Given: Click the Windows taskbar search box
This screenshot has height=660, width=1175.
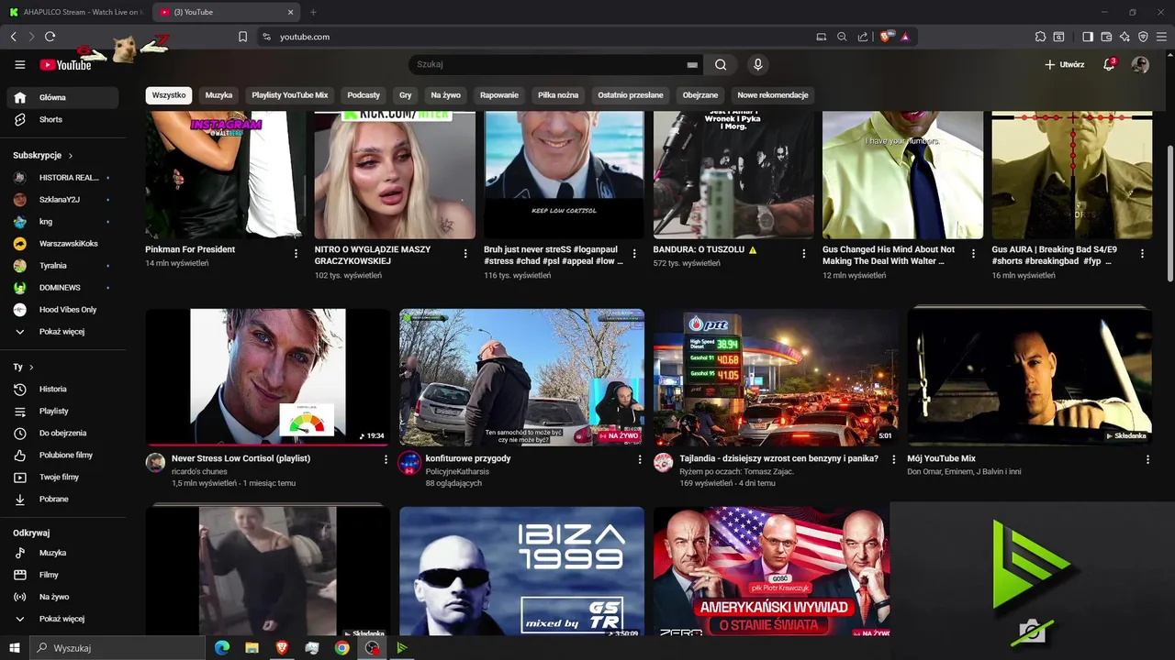Looking at the screenshot, I should tap(117, 648).
